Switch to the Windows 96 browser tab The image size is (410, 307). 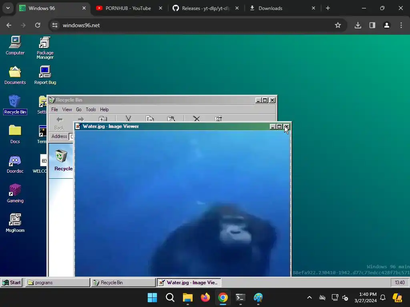click(52, 8)
